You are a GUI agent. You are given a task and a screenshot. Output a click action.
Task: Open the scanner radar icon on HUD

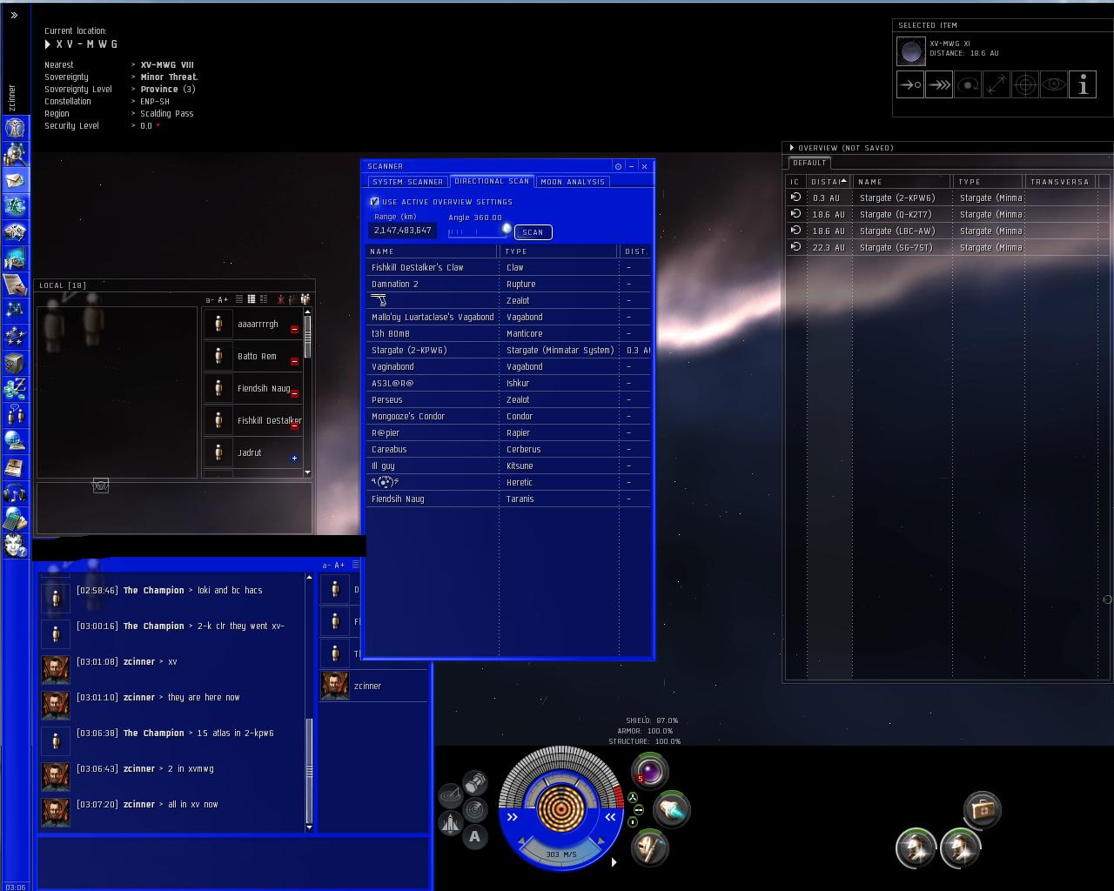(474, 809)
